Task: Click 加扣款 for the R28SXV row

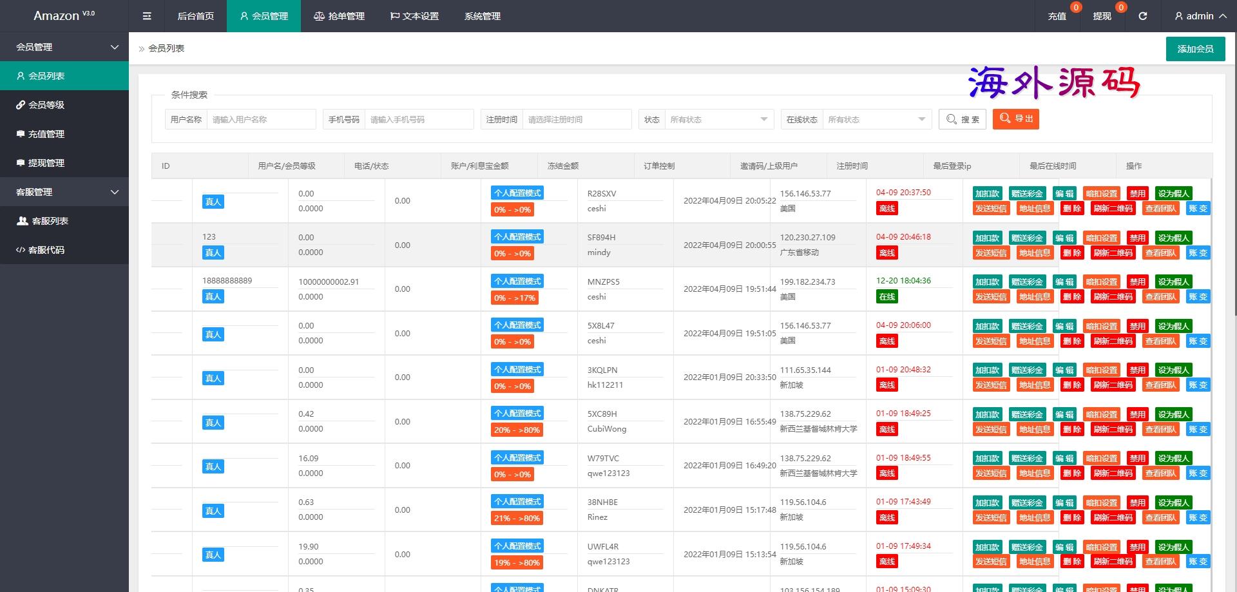Action: pyautogui.click(x=987, y=193)
